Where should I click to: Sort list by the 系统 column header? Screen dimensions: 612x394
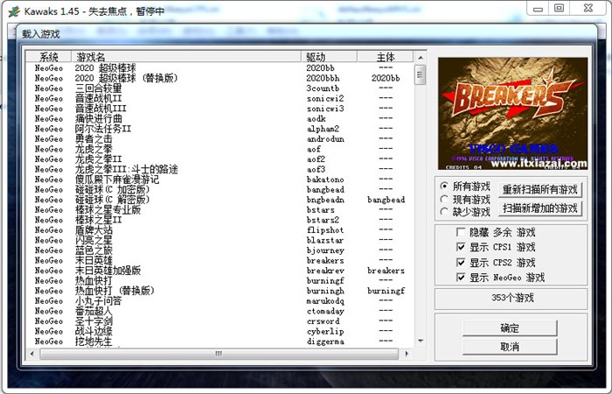click(x=49, y=57)
